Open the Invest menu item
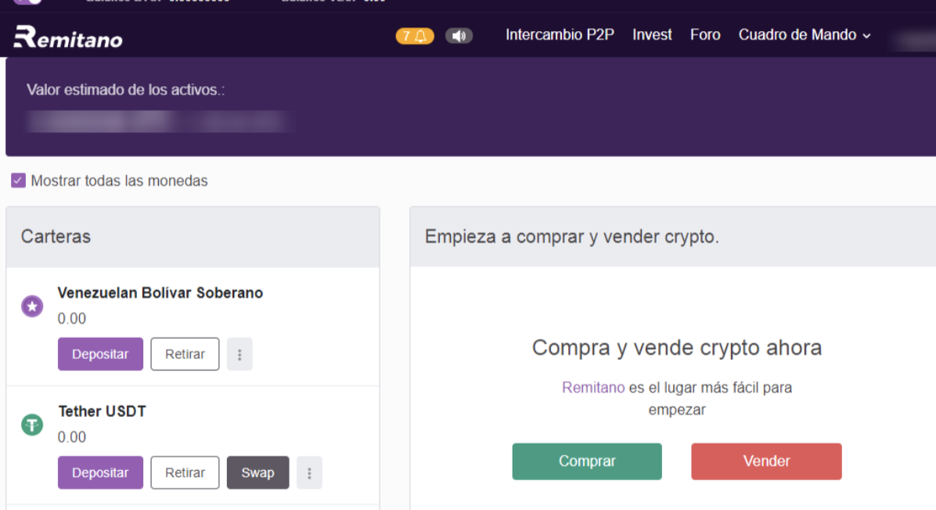 652,35
